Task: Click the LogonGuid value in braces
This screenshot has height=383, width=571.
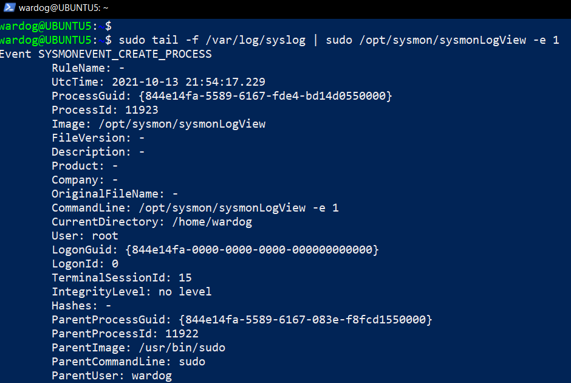Action: [252, 250]
